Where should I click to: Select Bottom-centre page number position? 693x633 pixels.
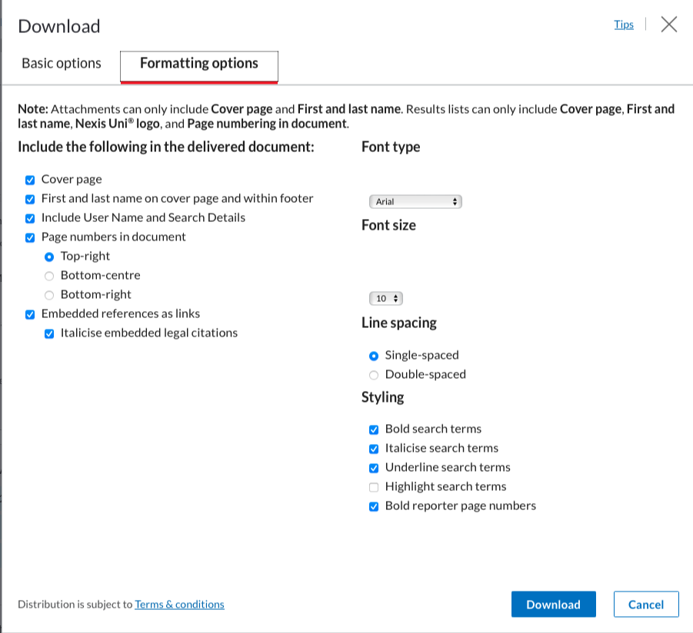pyautogui.click(x=49, y=276)
